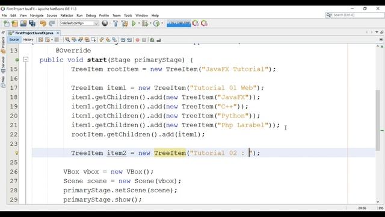385x217 pixels.
Task: Click the Build Project hammer icon
Action: pyautogui.click(x=115, y=24)
